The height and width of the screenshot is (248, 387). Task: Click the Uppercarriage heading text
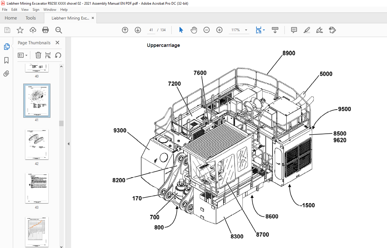point(163,45)
